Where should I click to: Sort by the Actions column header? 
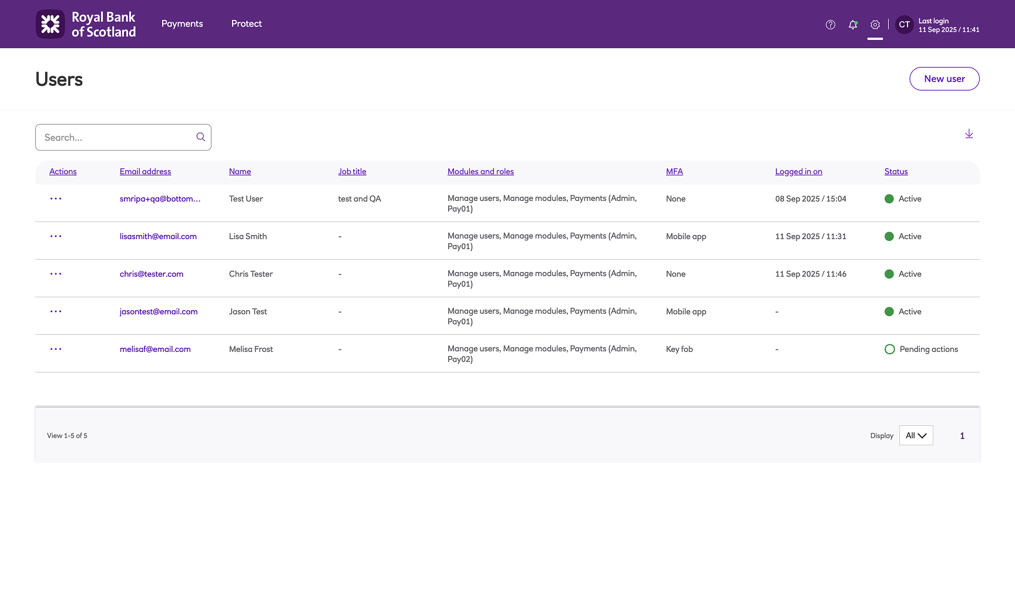coord(63,172)
